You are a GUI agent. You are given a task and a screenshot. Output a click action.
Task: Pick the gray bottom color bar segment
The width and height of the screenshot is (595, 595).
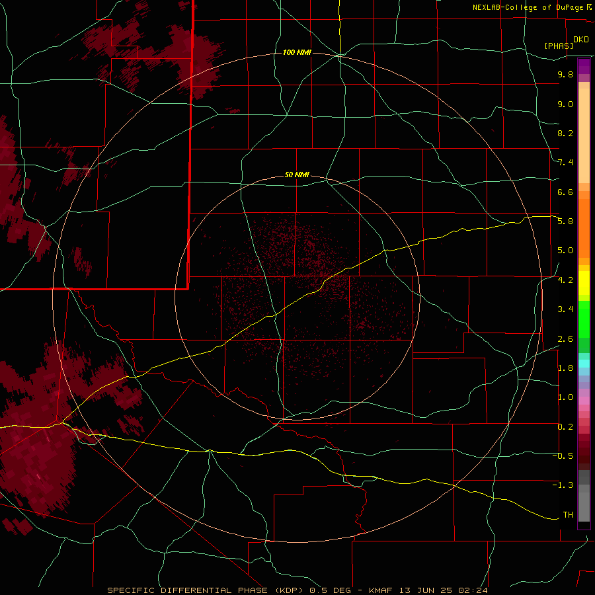pos(584,507)
